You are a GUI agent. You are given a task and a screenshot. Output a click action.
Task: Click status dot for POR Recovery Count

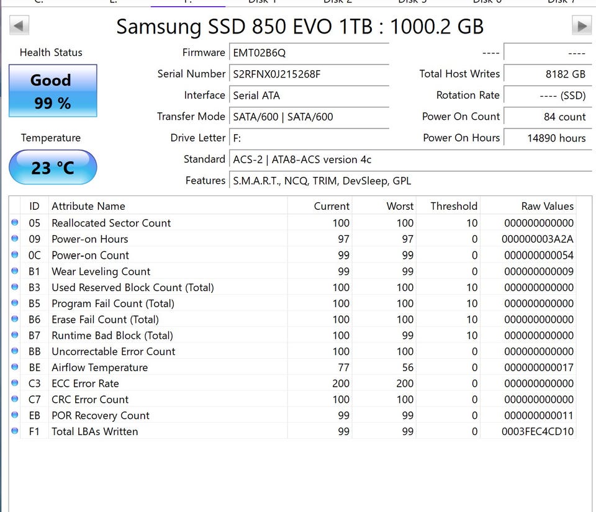[x=15, y=415]
